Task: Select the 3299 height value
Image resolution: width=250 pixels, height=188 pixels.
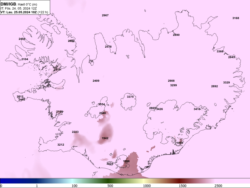Action: tap(173, 85)
